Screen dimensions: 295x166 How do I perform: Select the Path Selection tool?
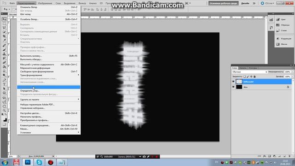tap(4, 89)
